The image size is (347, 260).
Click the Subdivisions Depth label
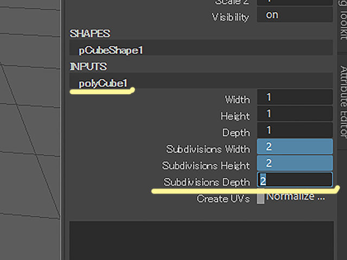pyautogui.click(x=207, y=182)
